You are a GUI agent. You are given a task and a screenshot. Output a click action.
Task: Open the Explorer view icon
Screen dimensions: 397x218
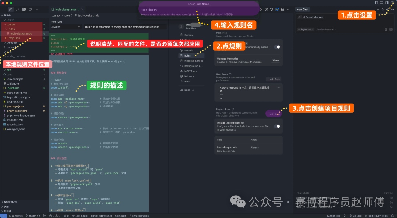(x=11, y=9)
